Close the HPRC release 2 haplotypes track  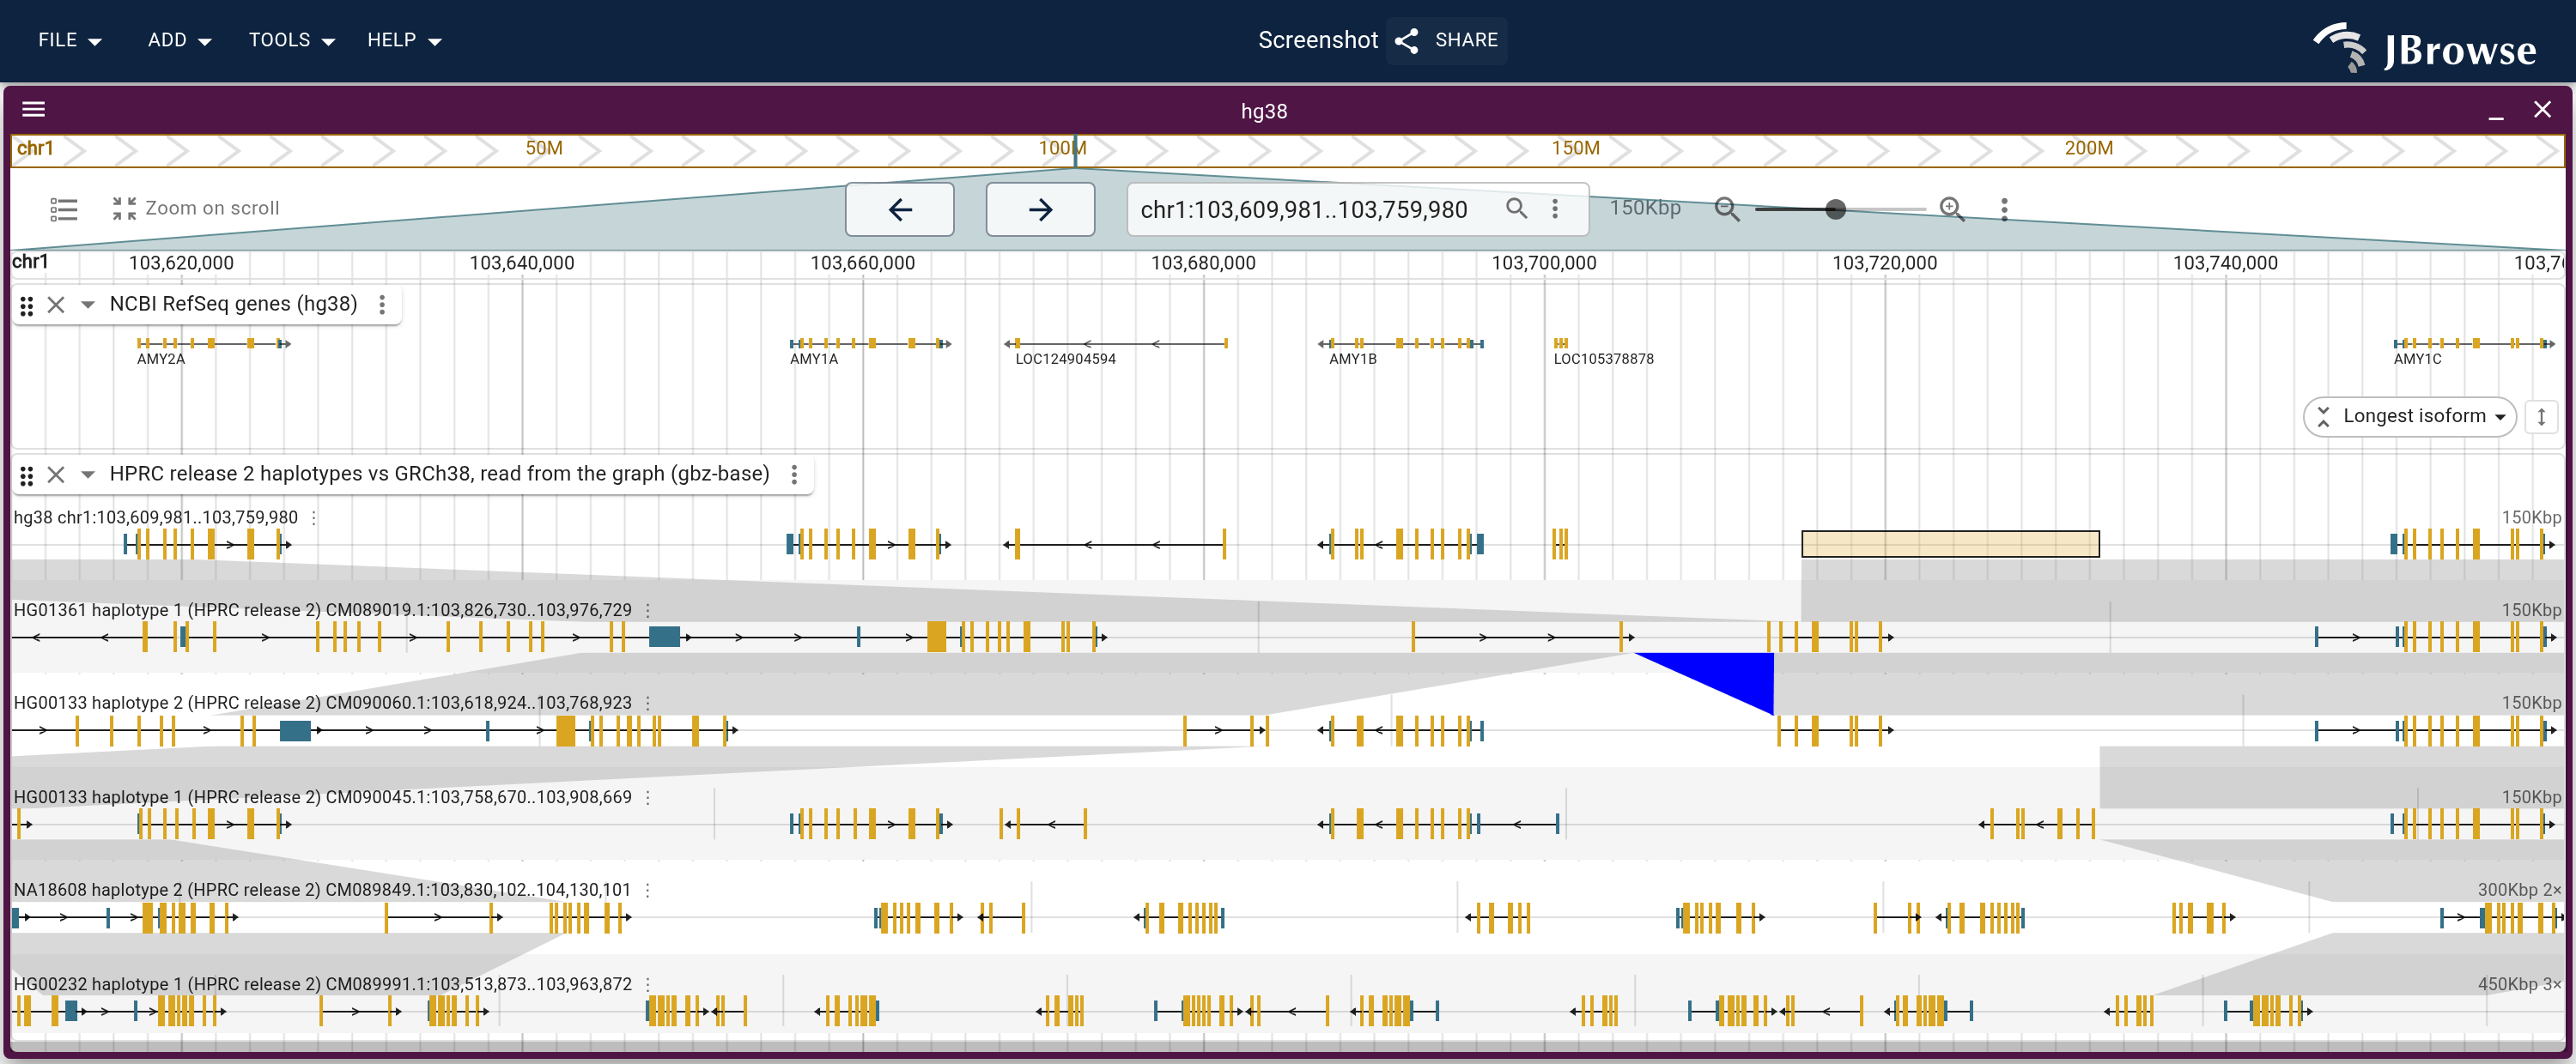56,475
